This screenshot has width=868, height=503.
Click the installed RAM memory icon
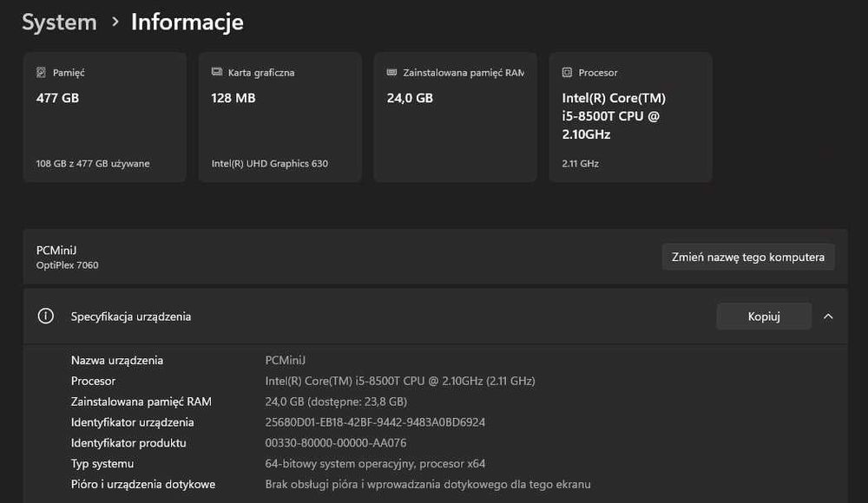(x=392, y=73)
